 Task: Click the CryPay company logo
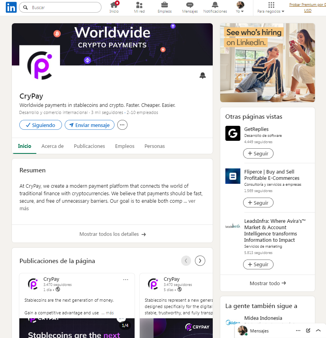40,65
